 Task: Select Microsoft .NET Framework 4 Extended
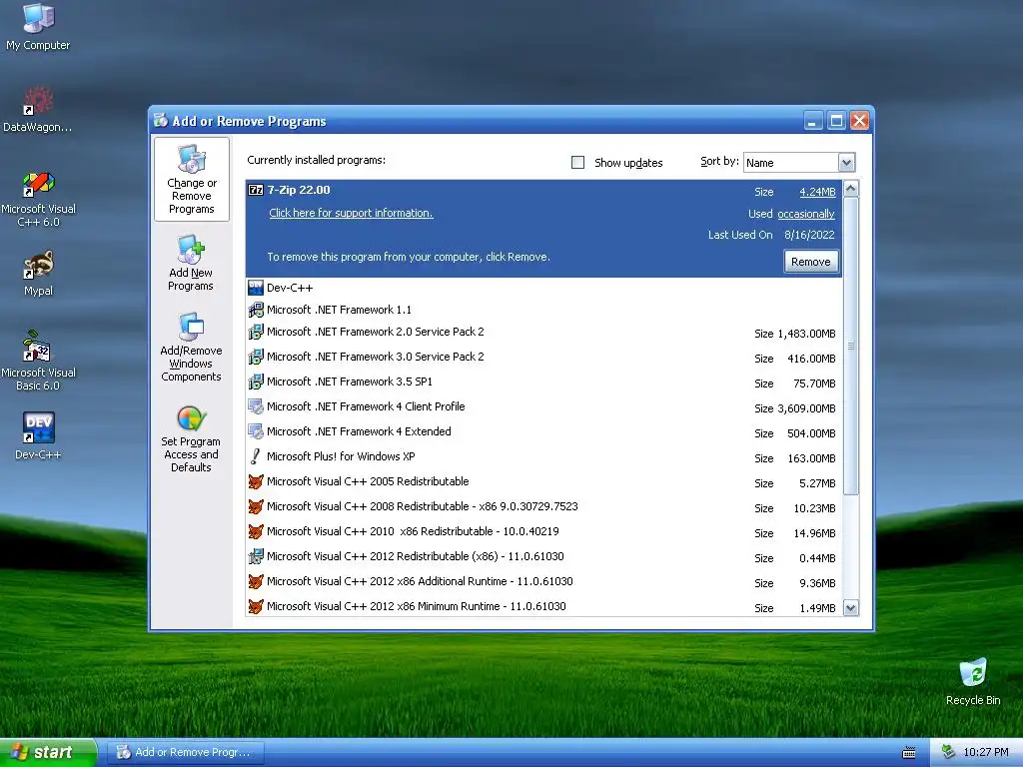(544, 431)
